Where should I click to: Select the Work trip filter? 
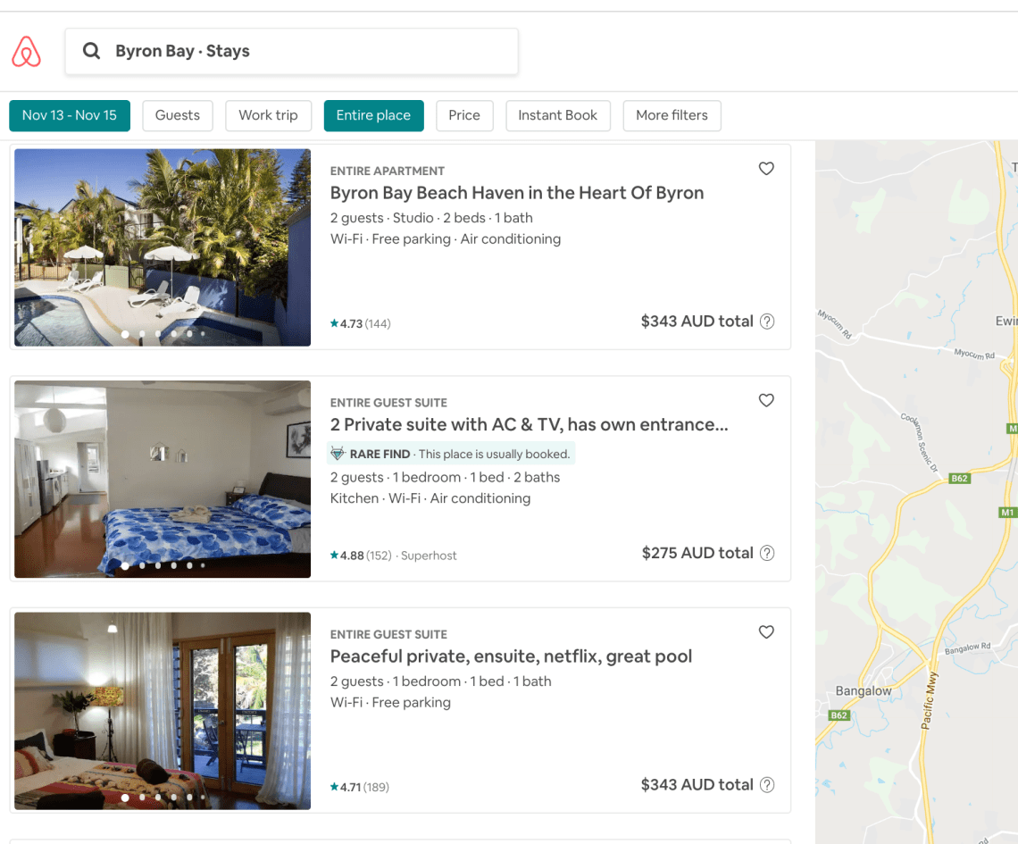(x=268, y=115)
